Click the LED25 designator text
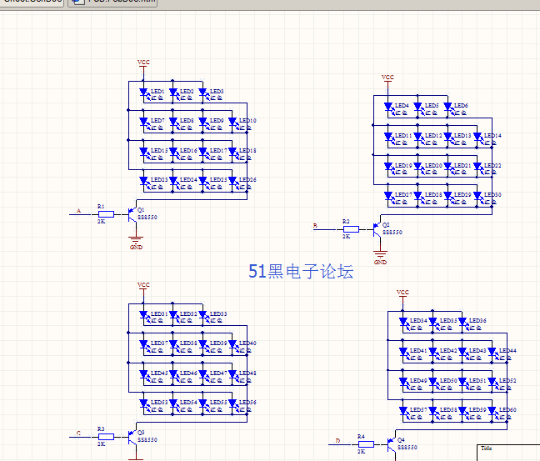The height and width of the screenshot is (461, 540). pos(218,180)
